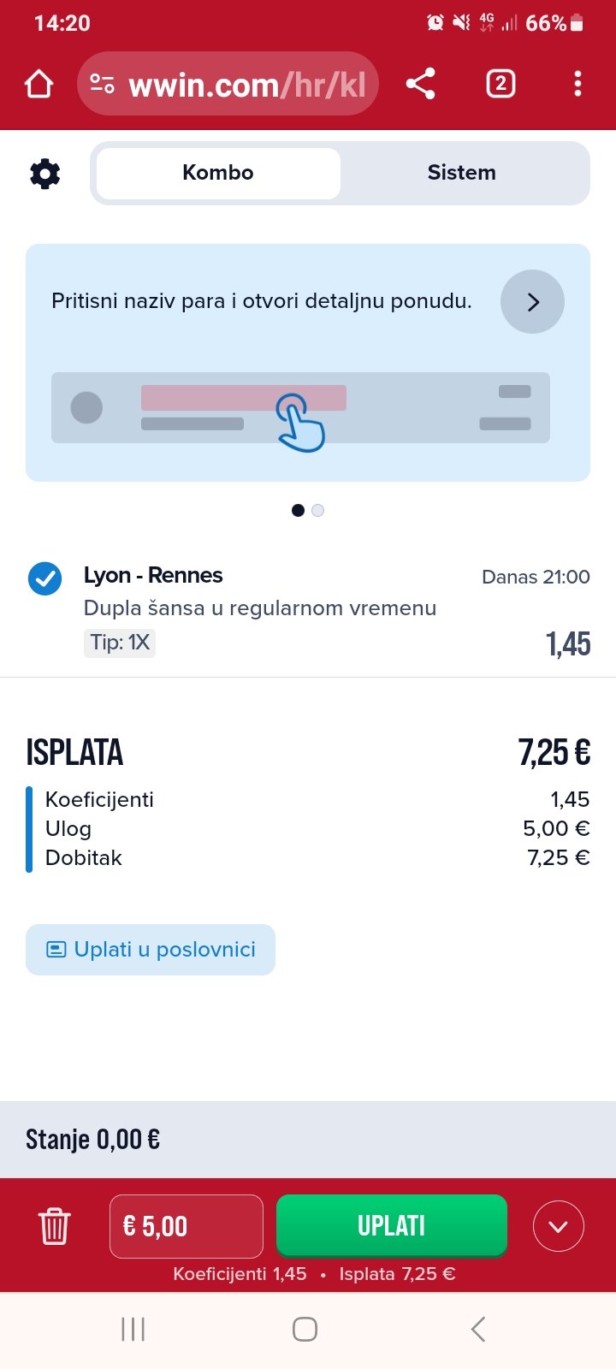
Task: Uncheck the Lyon - Rennes selection
Action: click(x=44, y=579)
